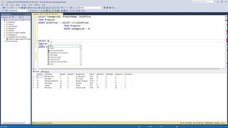The image size is (228, 128).
Task: Open the NORTHWIND database dropdown
Action: coord(27,11)
